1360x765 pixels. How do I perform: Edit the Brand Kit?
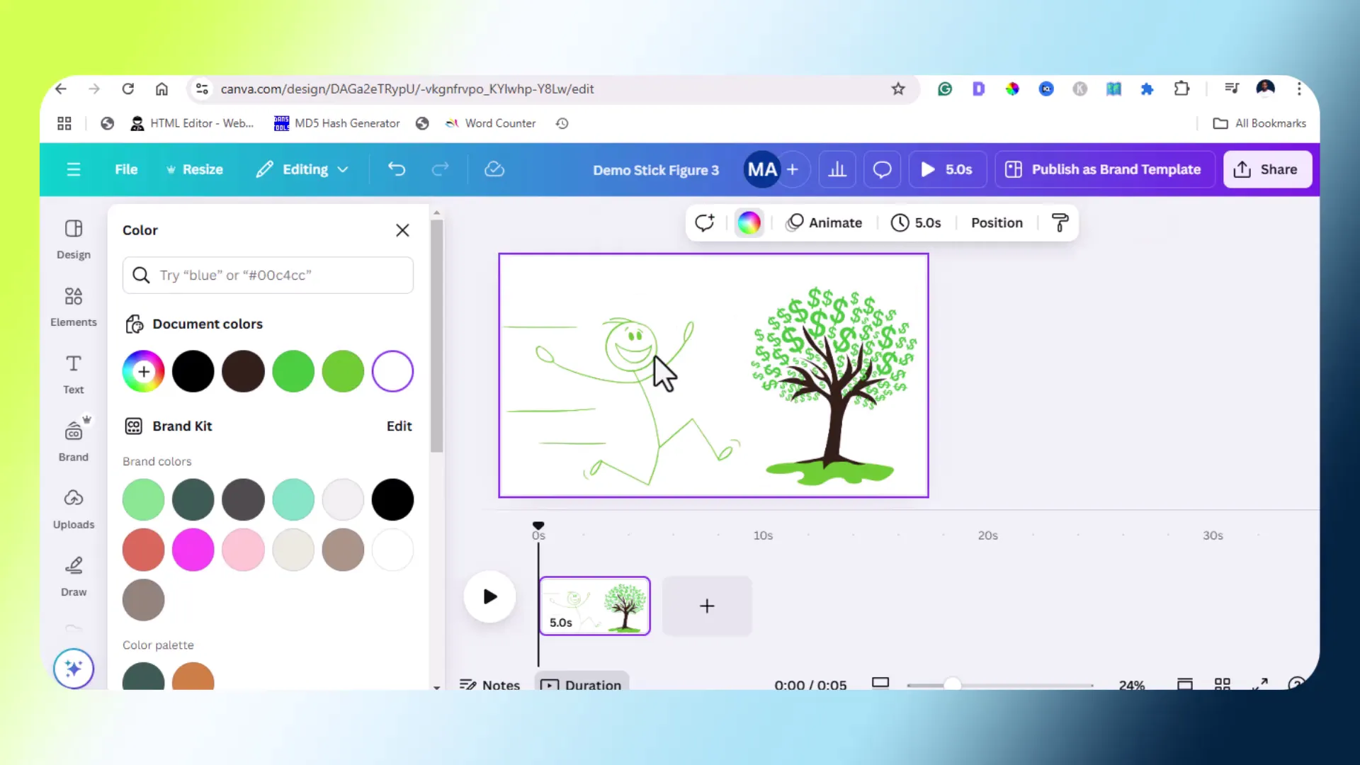point(399,426)
